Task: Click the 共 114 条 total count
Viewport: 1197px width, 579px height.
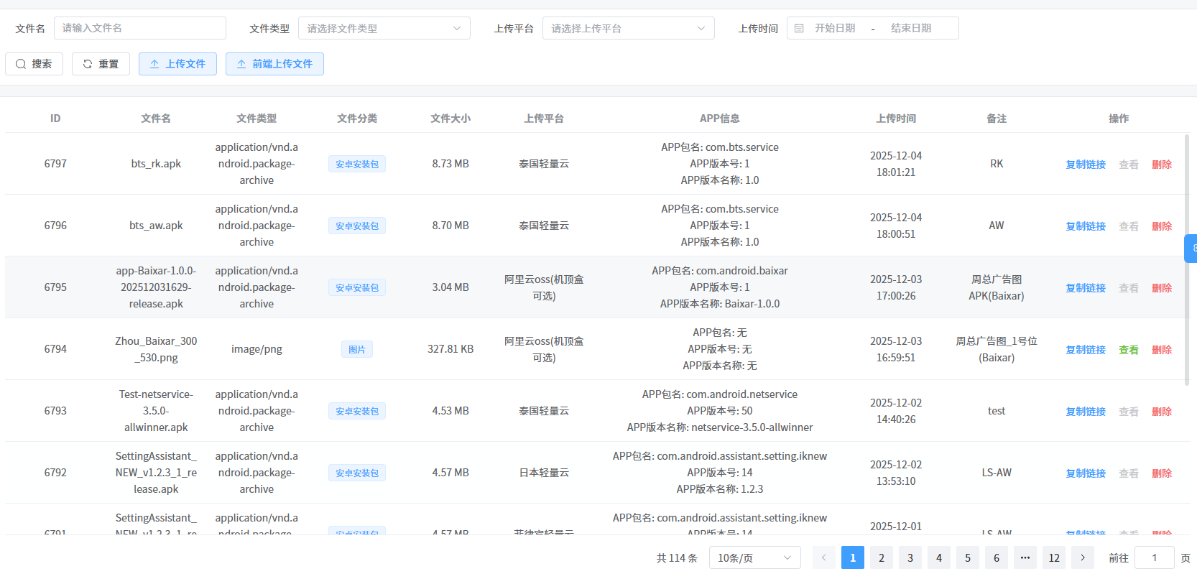Action: 677,558
